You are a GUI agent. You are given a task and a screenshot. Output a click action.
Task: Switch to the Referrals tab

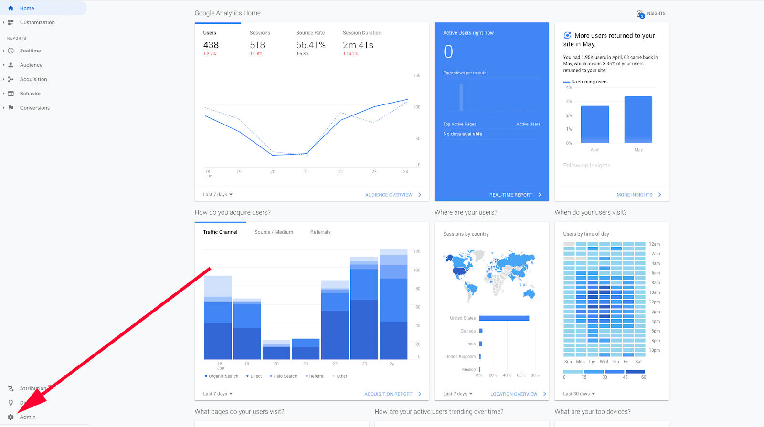[x=320, y=232]
